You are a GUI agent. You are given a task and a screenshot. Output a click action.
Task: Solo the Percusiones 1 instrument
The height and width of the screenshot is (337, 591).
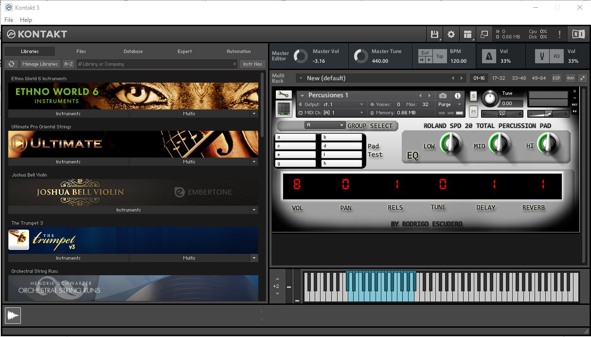[473, 96]
